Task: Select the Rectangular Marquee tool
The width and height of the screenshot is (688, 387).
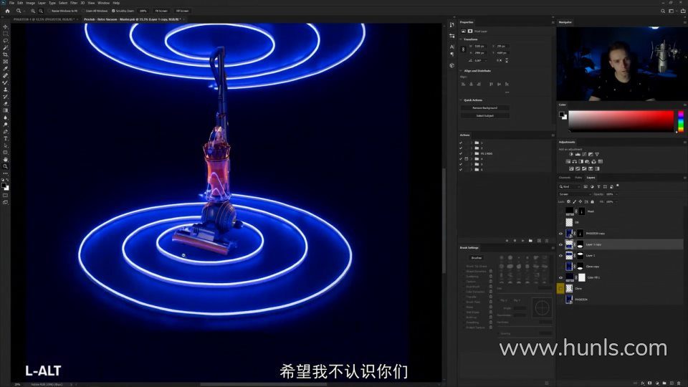Action: pos(6,34)
